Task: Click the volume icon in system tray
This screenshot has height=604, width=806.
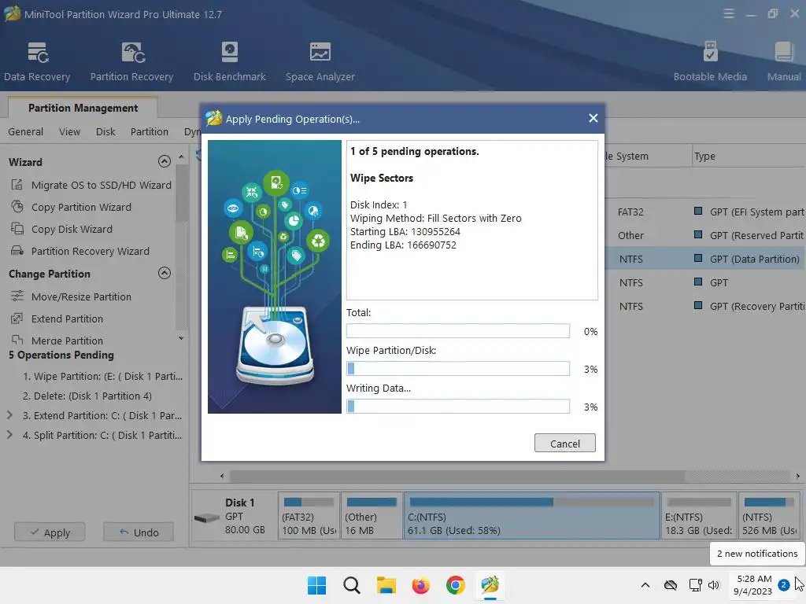Action: coord(713,585)
